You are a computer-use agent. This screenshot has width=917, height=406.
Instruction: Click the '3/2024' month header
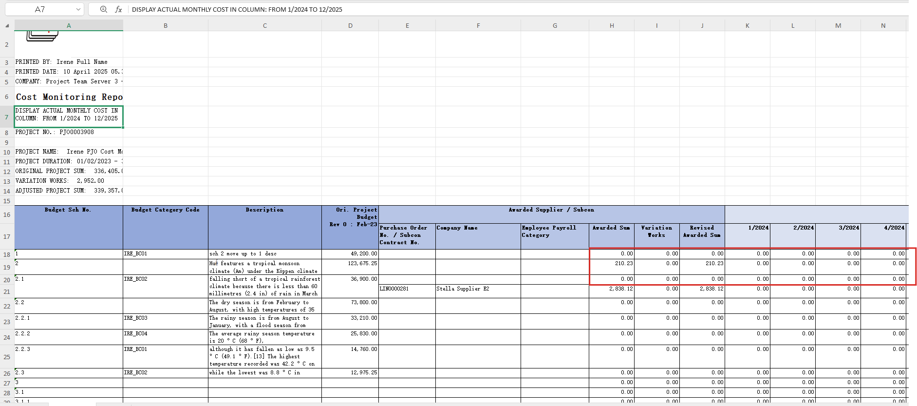(838, 236)
